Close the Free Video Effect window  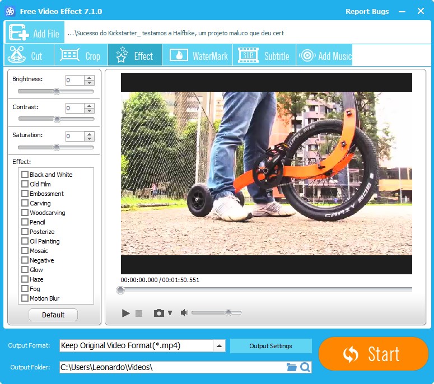(x=421, y=11)
